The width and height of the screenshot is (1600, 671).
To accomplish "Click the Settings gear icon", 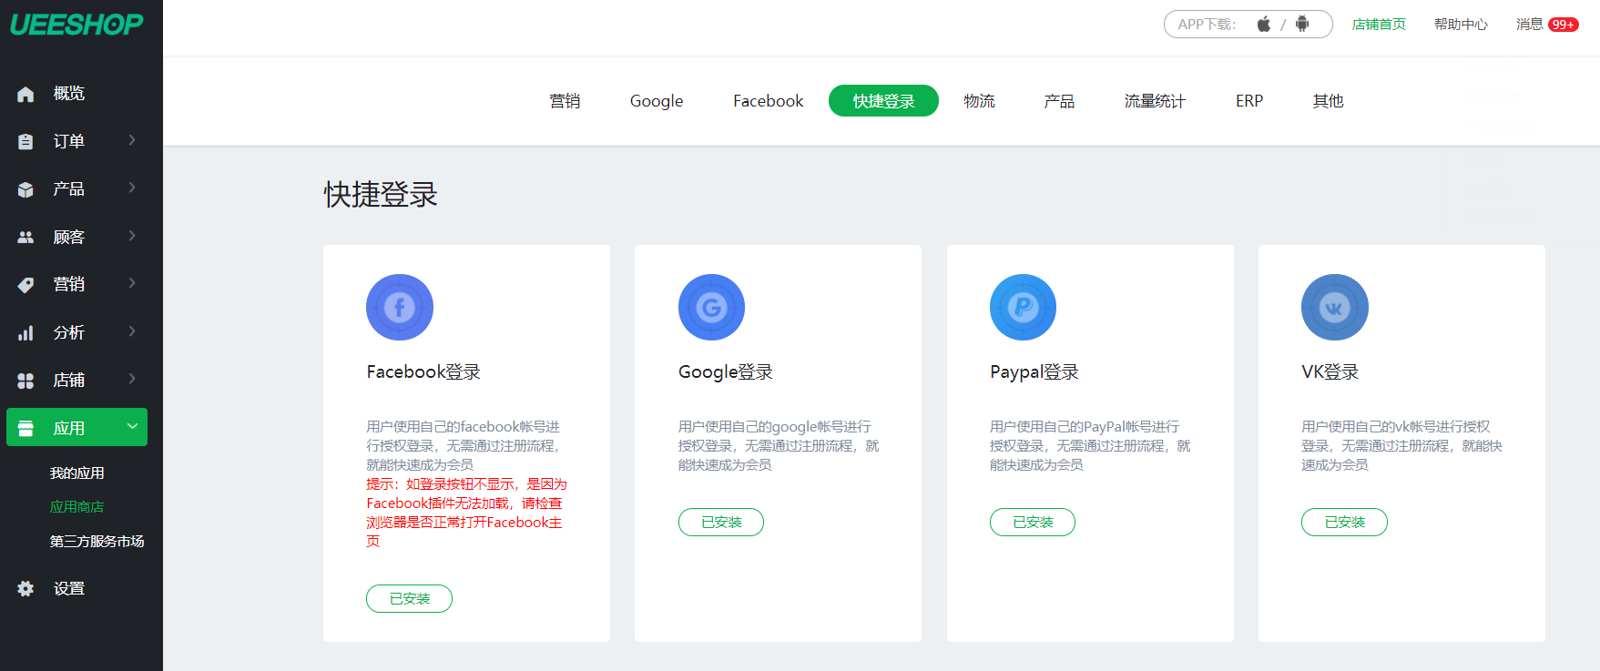I will click(x=25, y=589).
